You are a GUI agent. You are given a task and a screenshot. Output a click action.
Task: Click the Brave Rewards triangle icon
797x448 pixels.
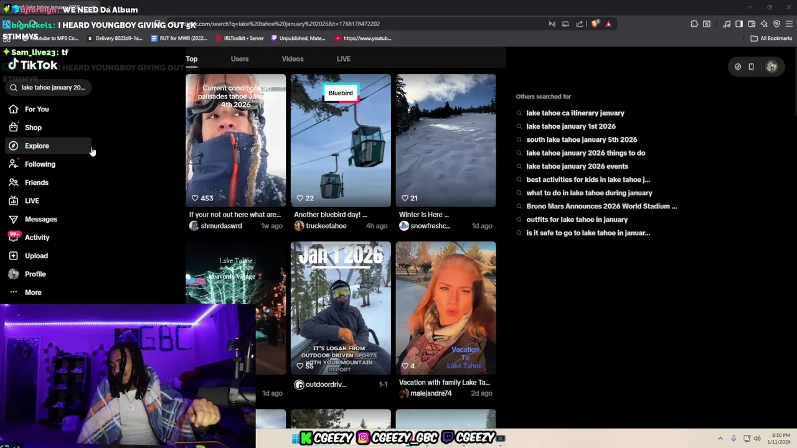[x=608, y=24]
